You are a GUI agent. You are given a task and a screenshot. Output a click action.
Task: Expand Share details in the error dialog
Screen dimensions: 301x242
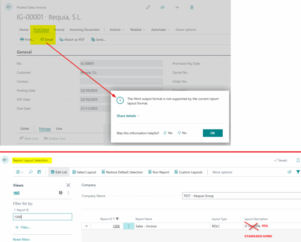click(128, 116)
